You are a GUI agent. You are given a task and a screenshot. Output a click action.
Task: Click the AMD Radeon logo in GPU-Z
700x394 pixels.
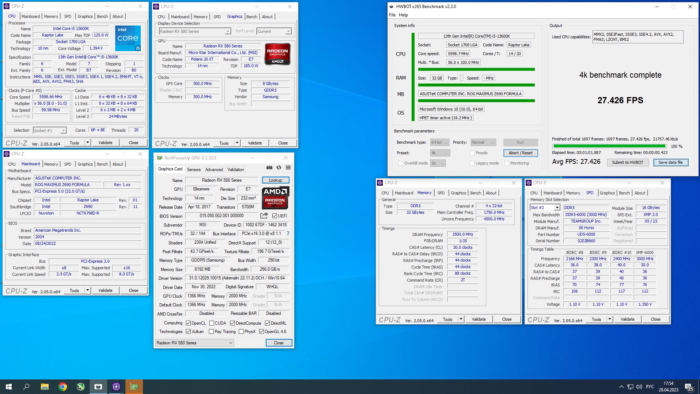point(275,198)
